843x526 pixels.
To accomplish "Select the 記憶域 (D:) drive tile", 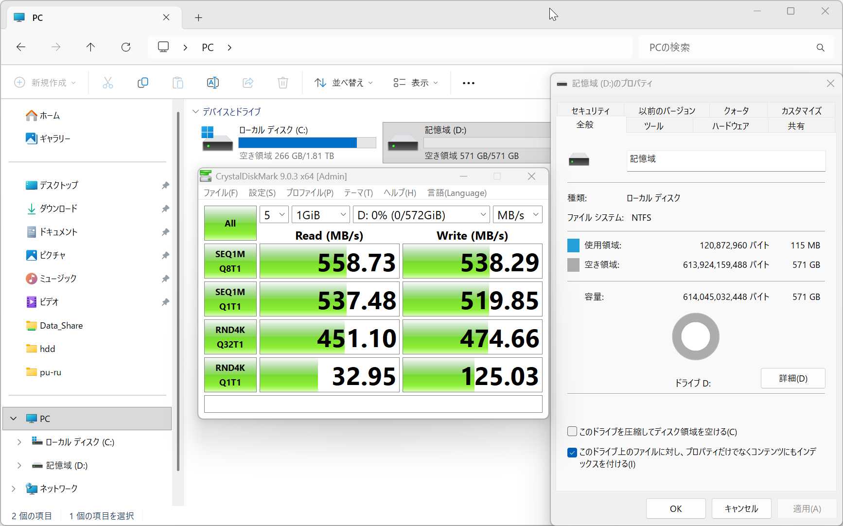I will pyautogui.click(x=467, y=142).
